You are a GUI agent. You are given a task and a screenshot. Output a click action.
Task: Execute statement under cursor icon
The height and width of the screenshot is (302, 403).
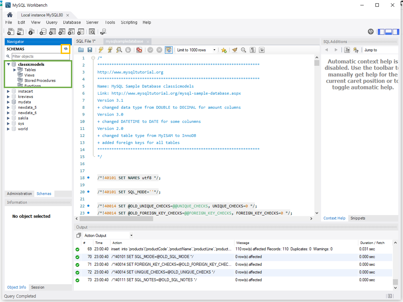pyautogui.click(x=110, y=50)
